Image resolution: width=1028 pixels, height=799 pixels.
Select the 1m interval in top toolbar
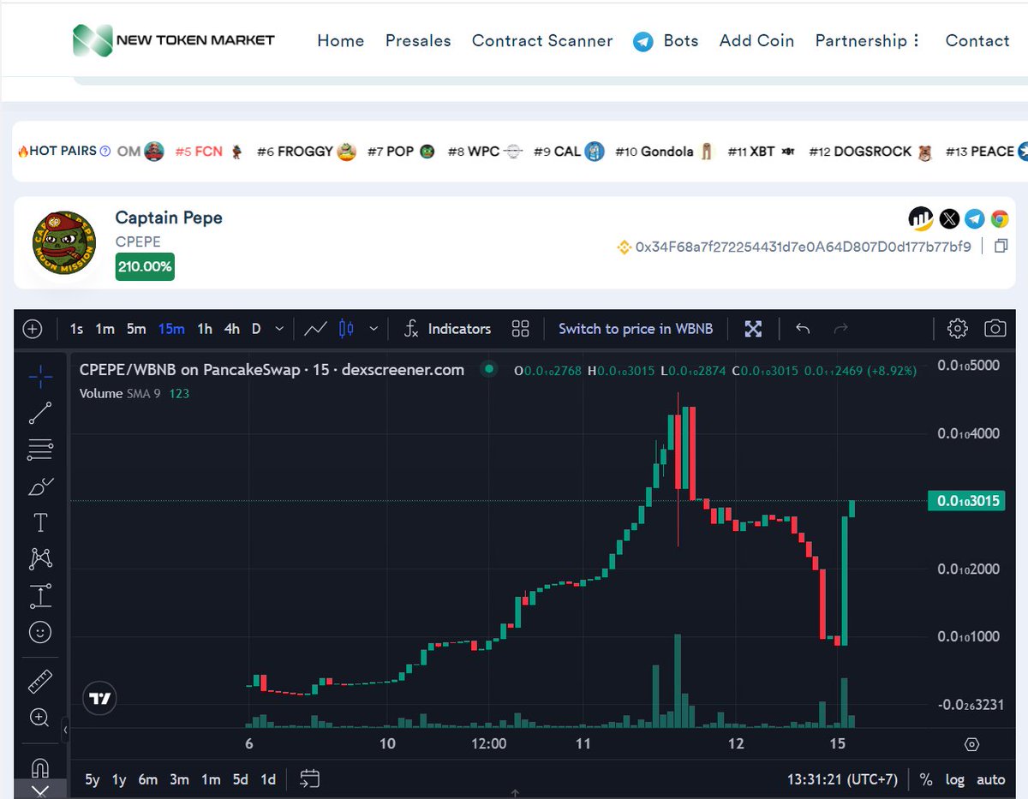[105, 329]
